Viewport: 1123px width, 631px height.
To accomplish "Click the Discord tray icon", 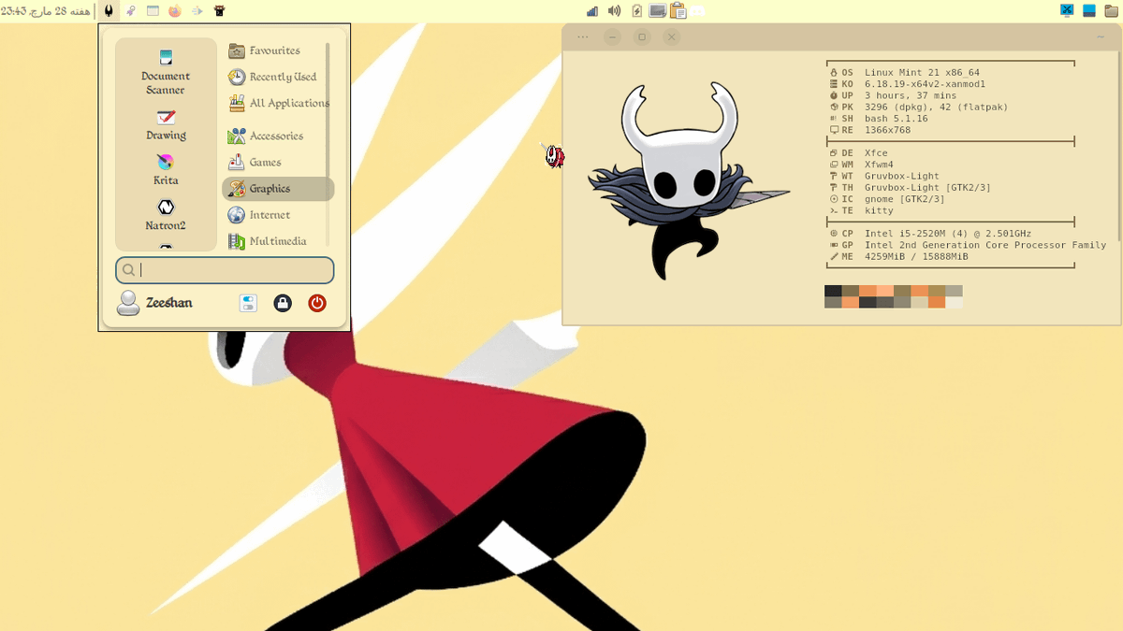I will [698, 11].
